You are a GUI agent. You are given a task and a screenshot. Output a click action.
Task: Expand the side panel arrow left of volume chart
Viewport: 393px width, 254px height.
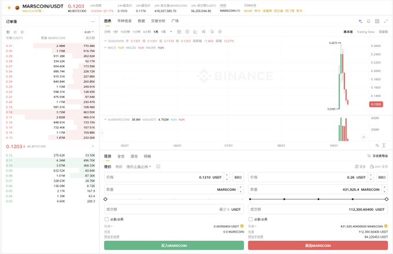click(x=102, y=133)
